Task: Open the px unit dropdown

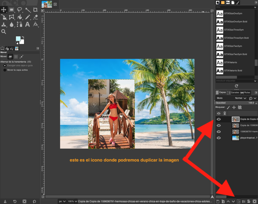Action: point(62,201)
